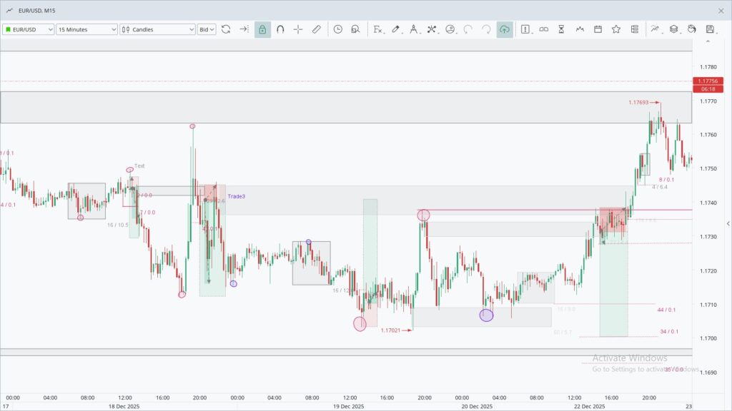
Task: Click the 1.17756 current price marker
Action: (708, 81)
